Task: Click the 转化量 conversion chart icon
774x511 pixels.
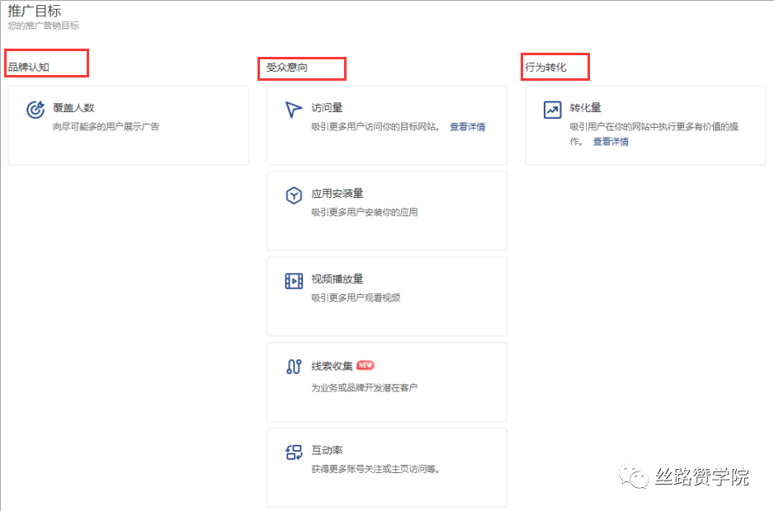Action: click(x=552, y=108)
